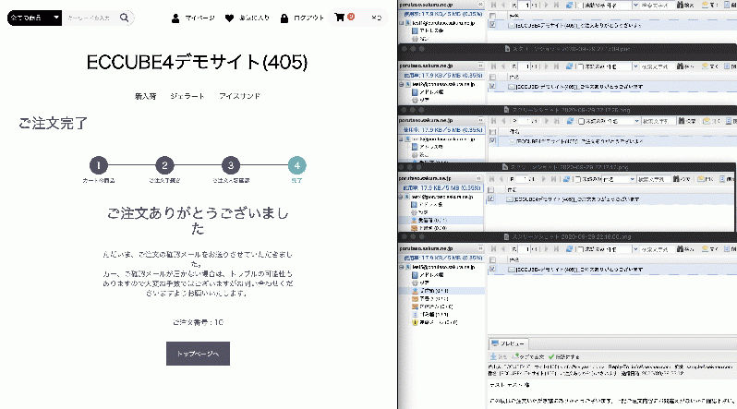Select the 新入荷 navigation item
This screenshot has height=409, width=737.
pos(145,96)
